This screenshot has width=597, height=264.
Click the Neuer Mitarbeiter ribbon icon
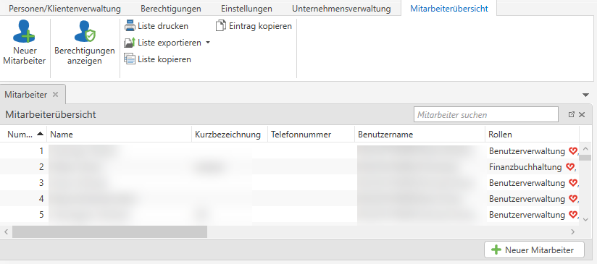point(24,32)
